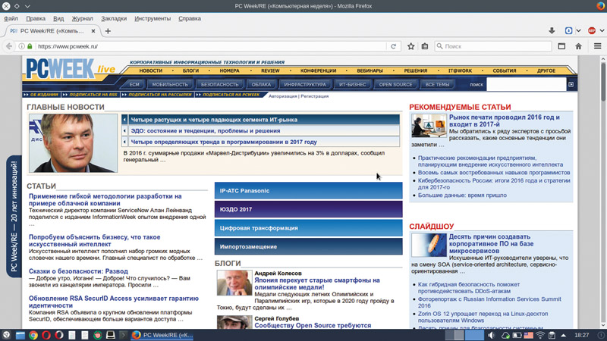Open the Wi-Fi network icon in tray
The image size is (607, 341).
click(540, 335)
